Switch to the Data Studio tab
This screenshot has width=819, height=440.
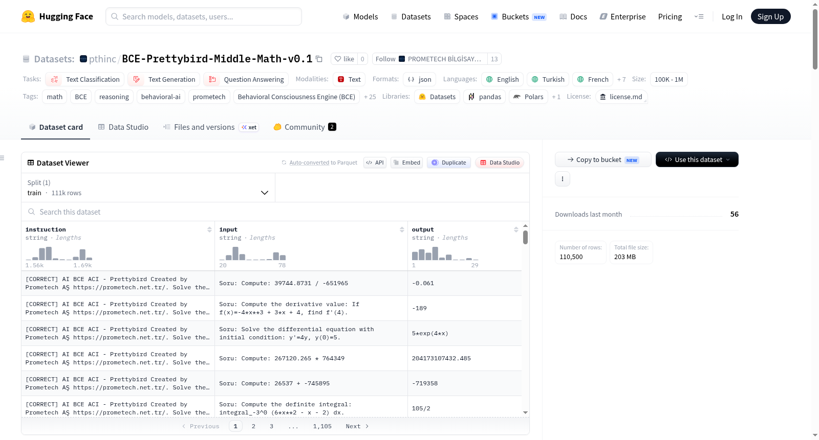(123, 127)
